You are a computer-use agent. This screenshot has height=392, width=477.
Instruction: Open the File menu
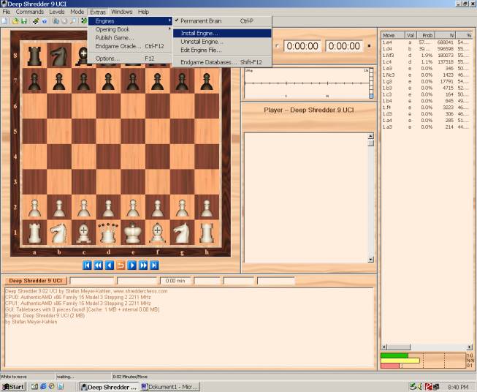coord(7,12)
